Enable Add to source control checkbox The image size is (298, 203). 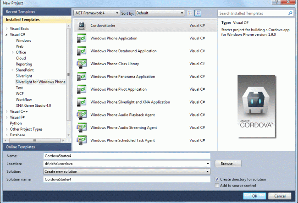(217, 185)
